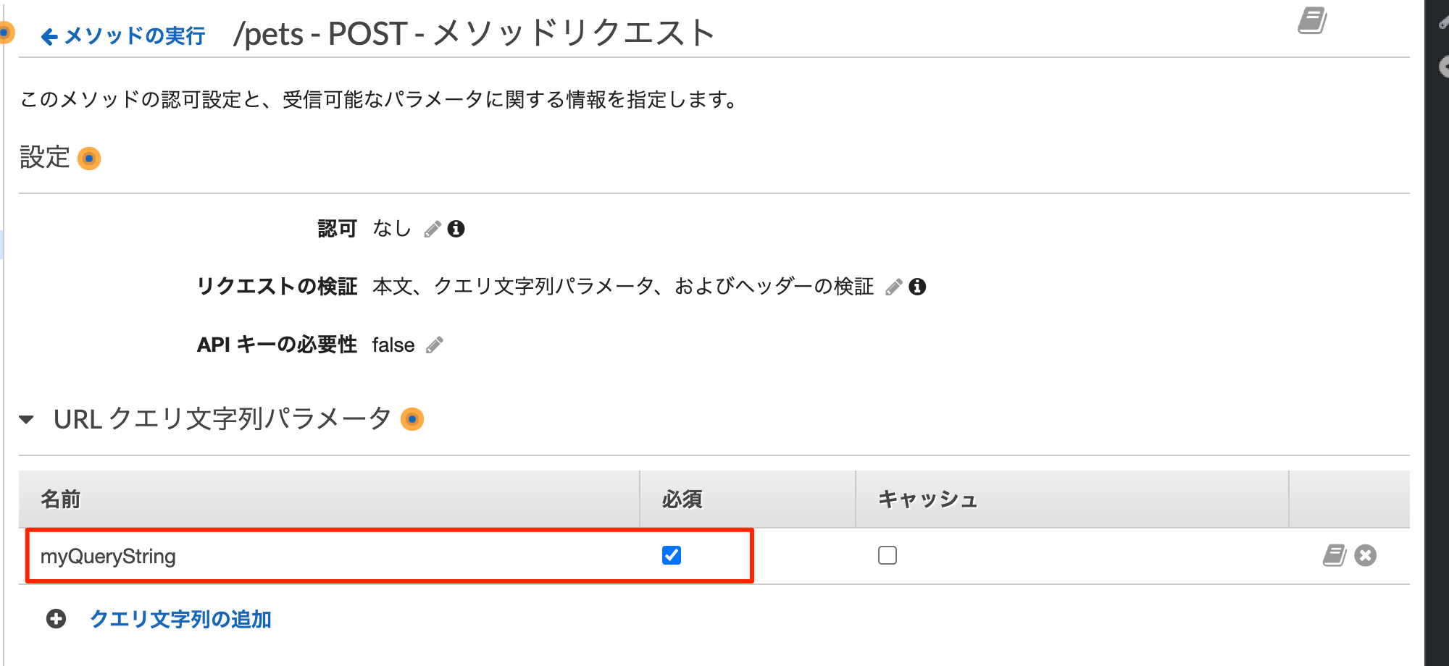Click the クエリ文字列の追加 link
Screen dimensions: 1449x666
180,619
